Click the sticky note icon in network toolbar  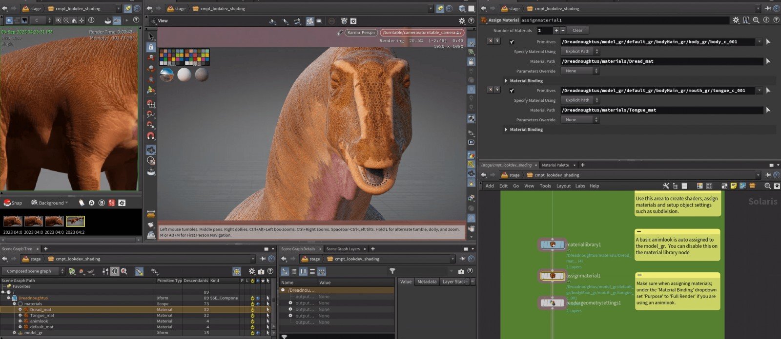click(733, 186)
